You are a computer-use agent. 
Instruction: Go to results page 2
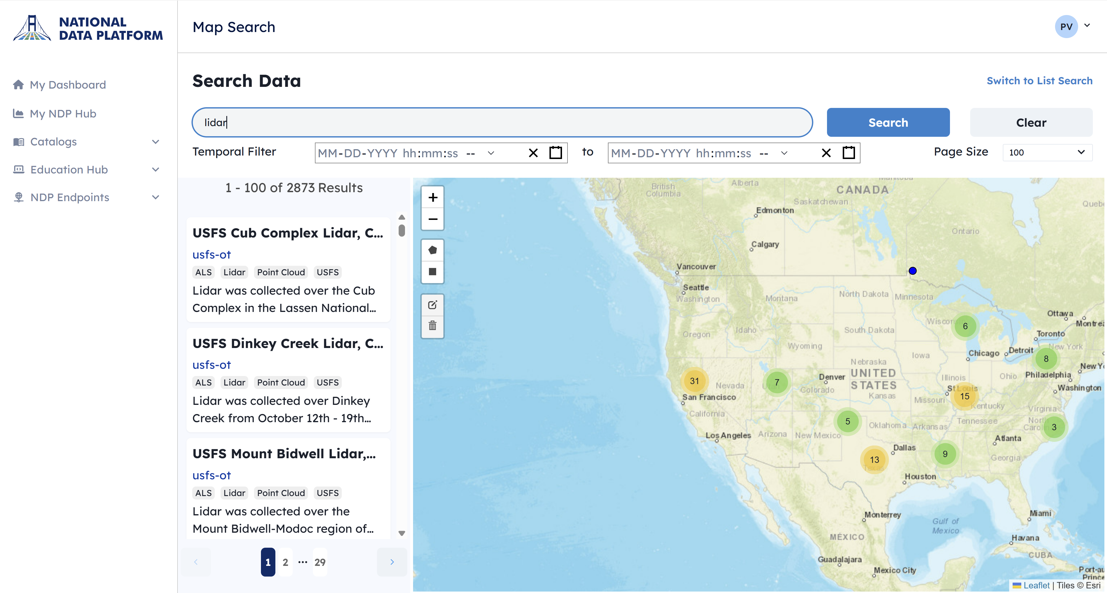click(x=285, y=562)
